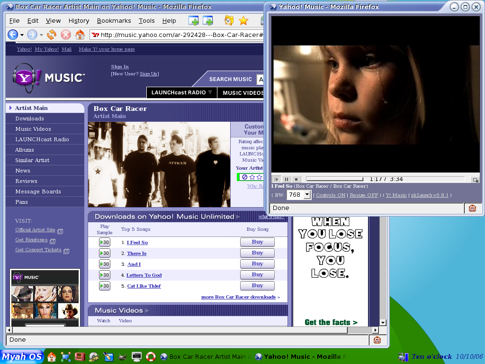The height and width of the screenshot is (364, 485).
Task: Open the terminal monitor icon in taskbar
Action: coord(137,356)
